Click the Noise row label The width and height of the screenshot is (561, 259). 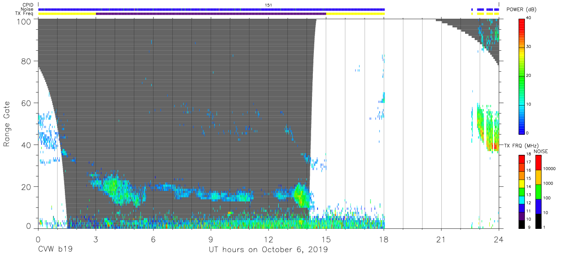[27, 9]
